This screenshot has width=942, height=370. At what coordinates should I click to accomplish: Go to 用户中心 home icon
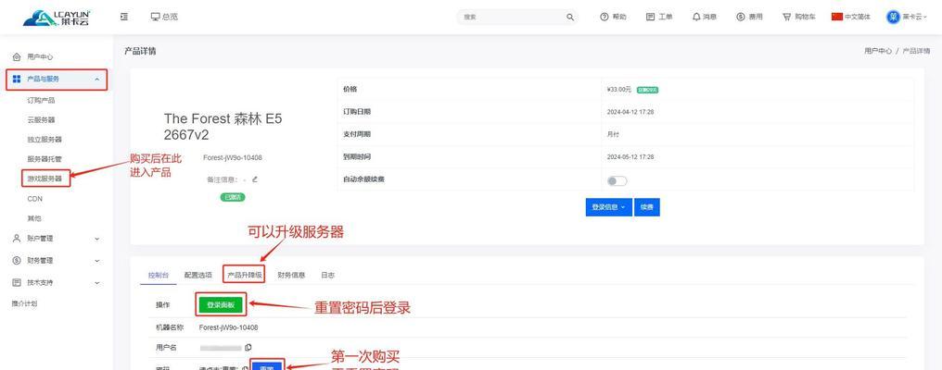coord(17,57)
